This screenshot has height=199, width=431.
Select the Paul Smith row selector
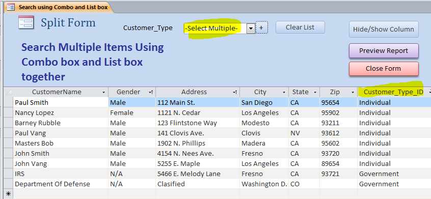click(x=8, y=102)
